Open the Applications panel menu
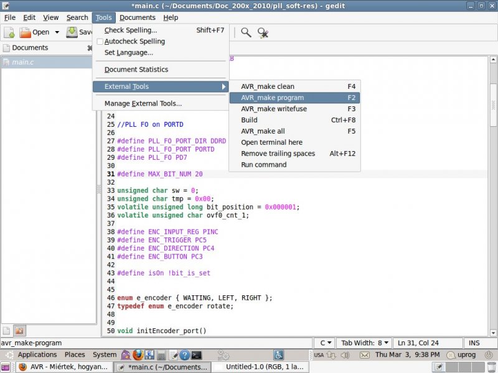This screenshot has height=373, width=498. click(x=37, y=354)
